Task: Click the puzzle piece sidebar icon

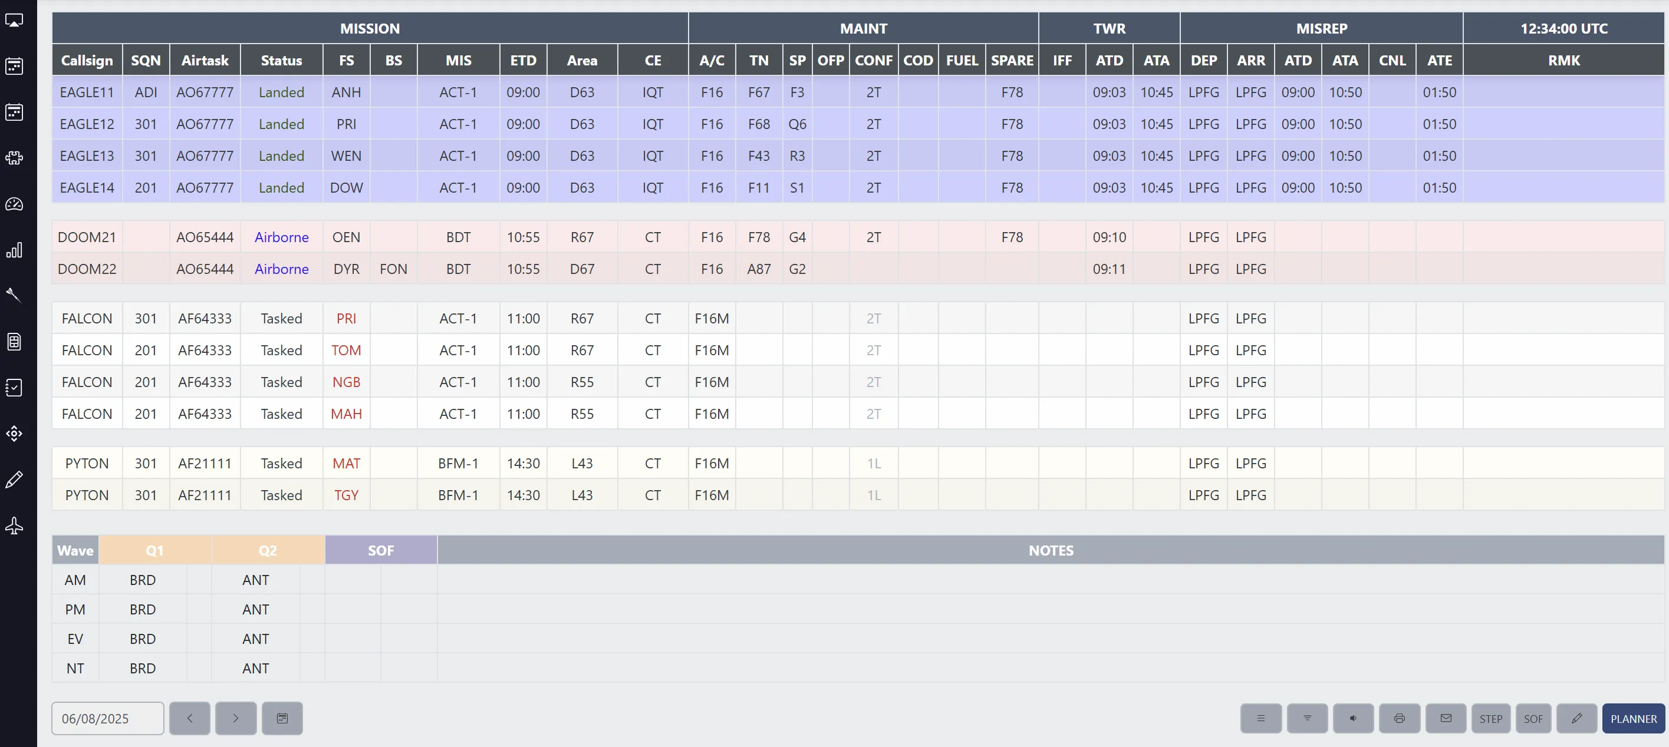Action: (14, 158)
